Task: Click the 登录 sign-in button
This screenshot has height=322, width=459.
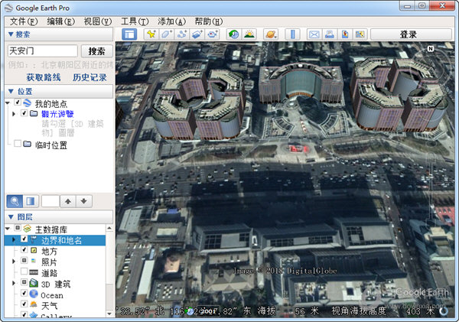Action: (x=412, y=34)
